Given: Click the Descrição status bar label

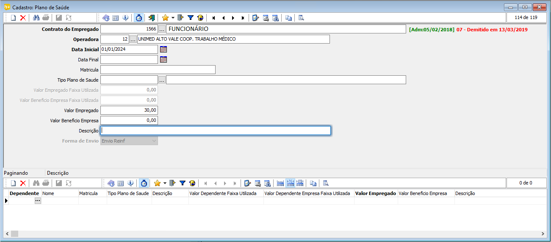Looking at the screenshot, I should click(x=58, y=173).
